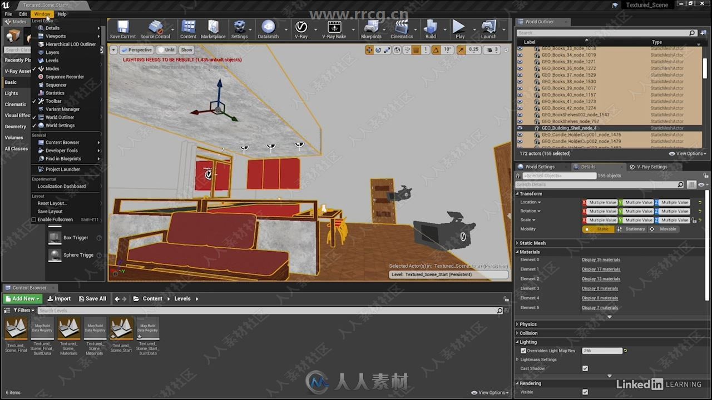Click the Build toolbar icon
This screenshot has width=712, height=400.
pos(431,30)
